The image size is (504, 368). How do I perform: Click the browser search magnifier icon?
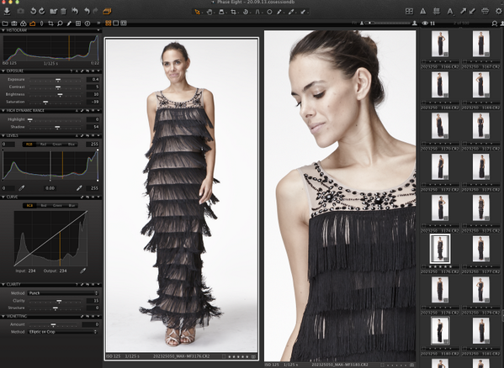point(495,24)
